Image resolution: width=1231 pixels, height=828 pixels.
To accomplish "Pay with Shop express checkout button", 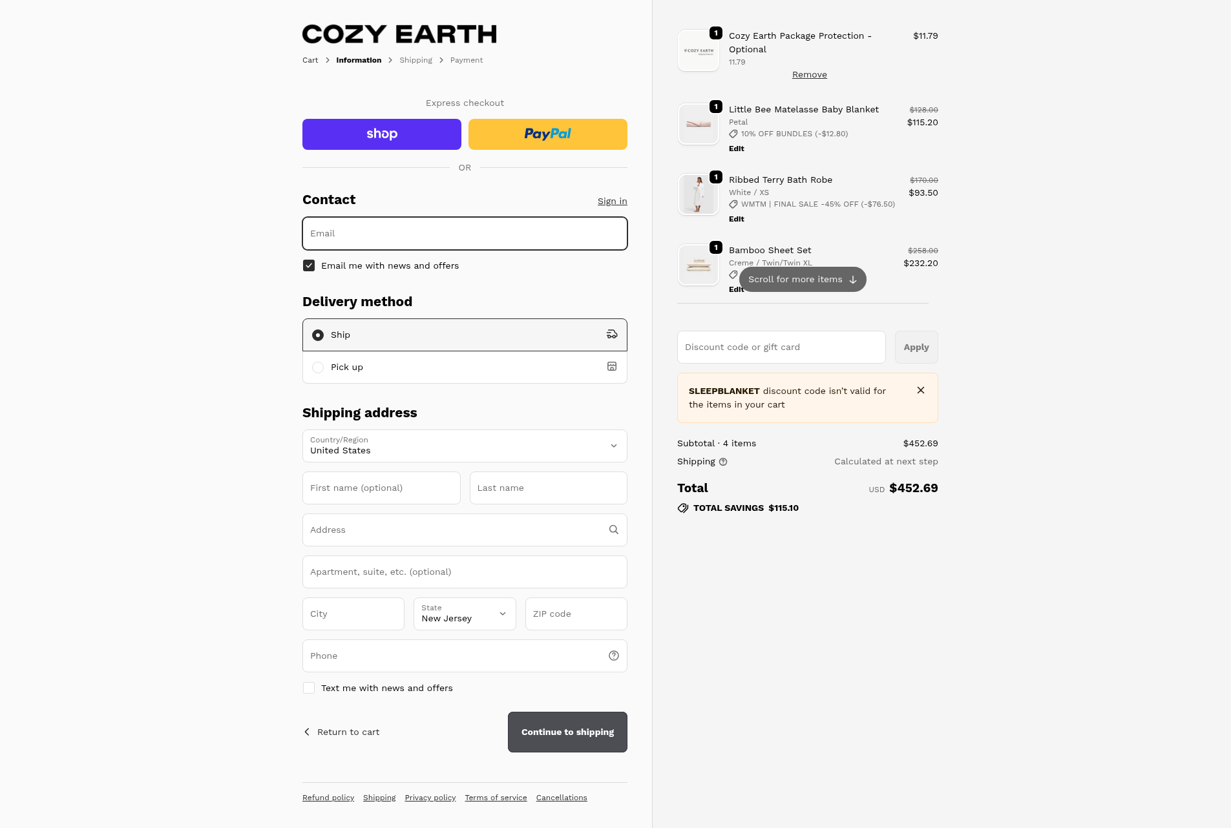I will 381,134.
